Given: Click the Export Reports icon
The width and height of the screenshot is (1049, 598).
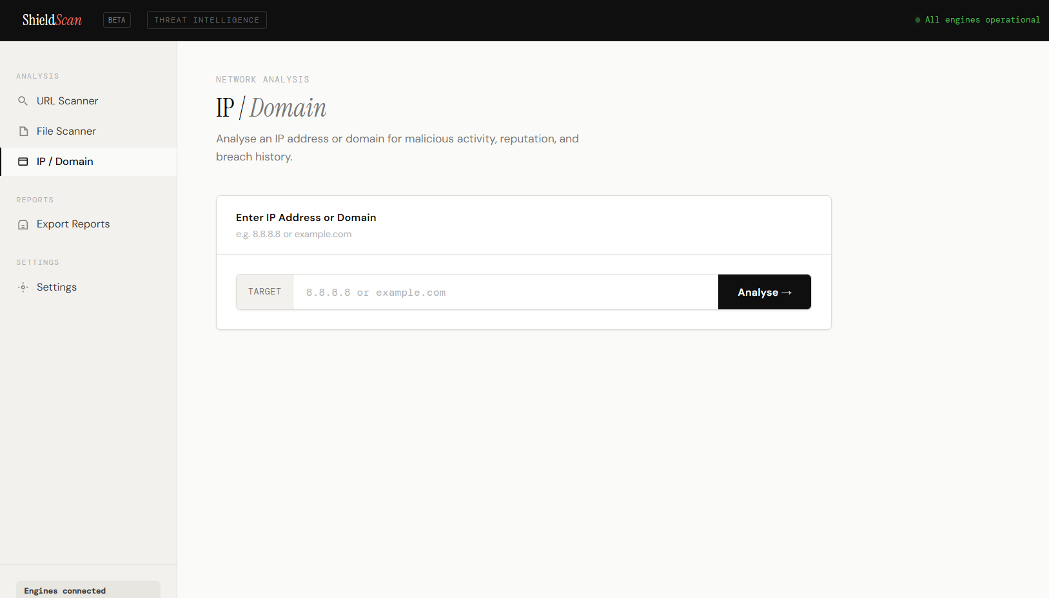Looking at the screenshot, I should (x=23, y=224).
